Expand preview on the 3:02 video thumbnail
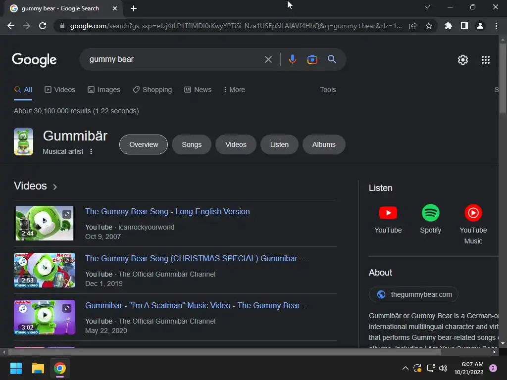This screenshot has width=507, height=380. coord(67,308)
